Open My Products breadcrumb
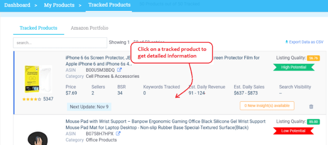Image resolution: width=328 pixels, height=145 pixels. (59, 5)
